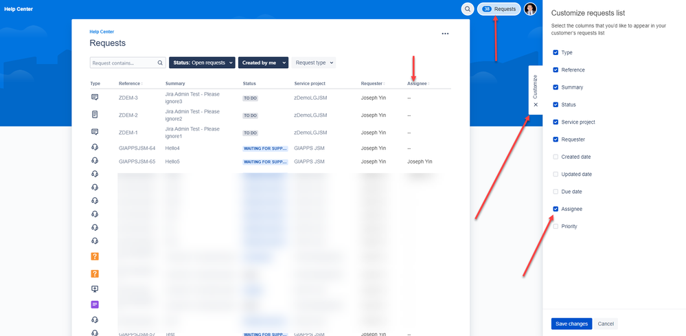Open the user profile avatar
686x336 pixels.
coord(530,9)
